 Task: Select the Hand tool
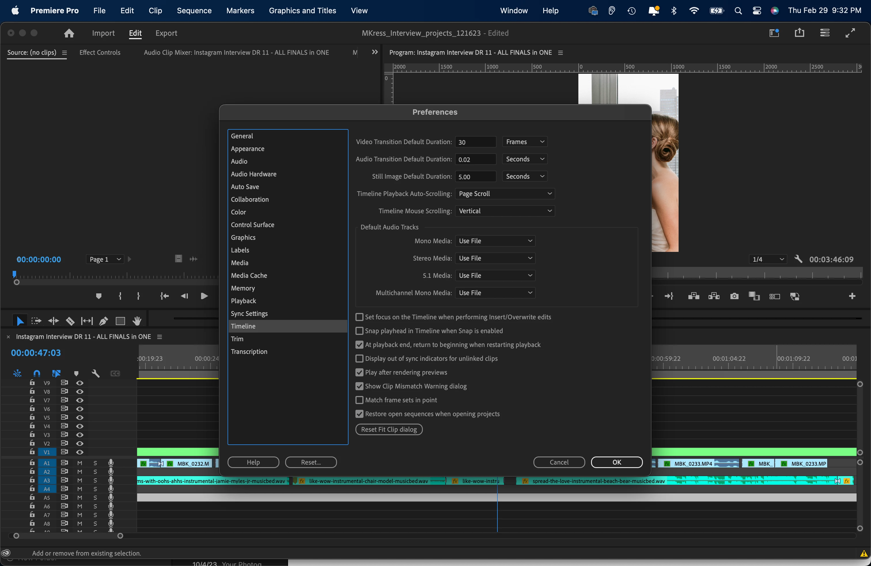[x=137, y=321]
